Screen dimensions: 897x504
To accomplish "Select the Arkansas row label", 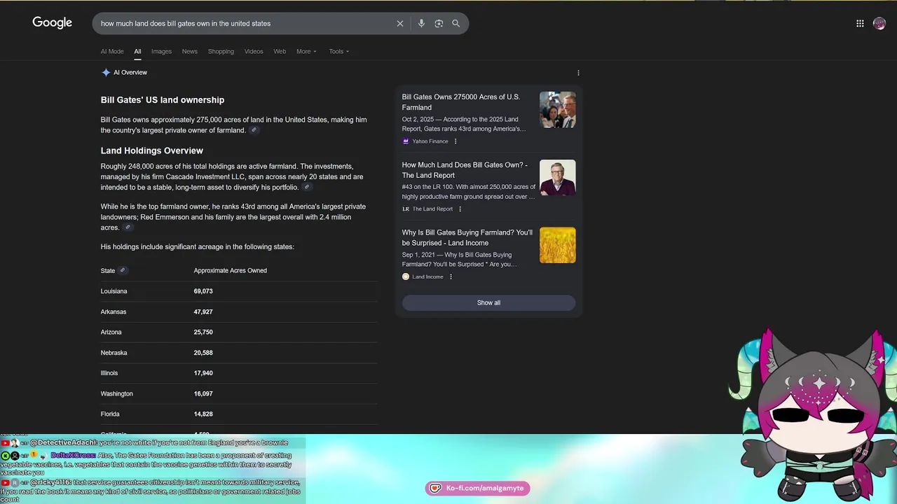I will [114, 311].
